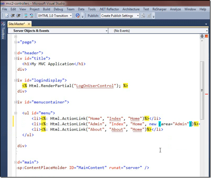Collapse the page div region
This screenshot has width=211, height=178.
tap(16, 42)
